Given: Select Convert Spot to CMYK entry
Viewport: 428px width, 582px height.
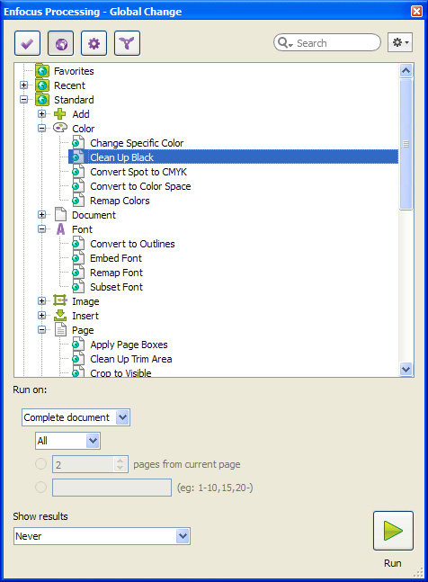Looking at the screenshot, I should click(x=138, y=172).
